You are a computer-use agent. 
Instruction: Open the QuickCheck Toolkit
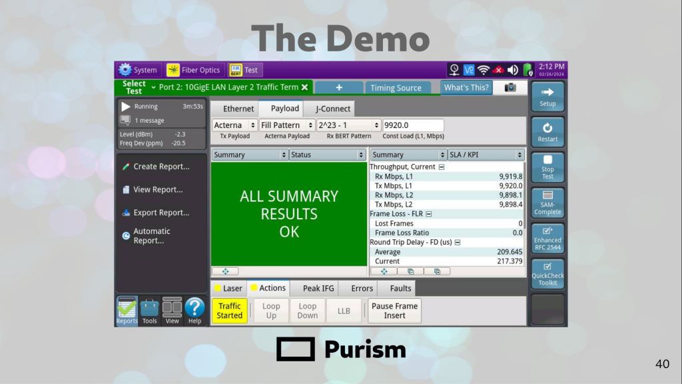coord(547,274)
